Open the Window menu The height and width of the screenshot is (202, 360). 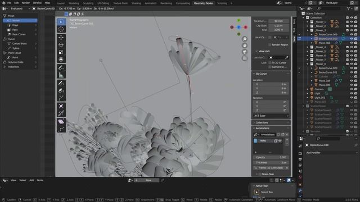point(37,3)
